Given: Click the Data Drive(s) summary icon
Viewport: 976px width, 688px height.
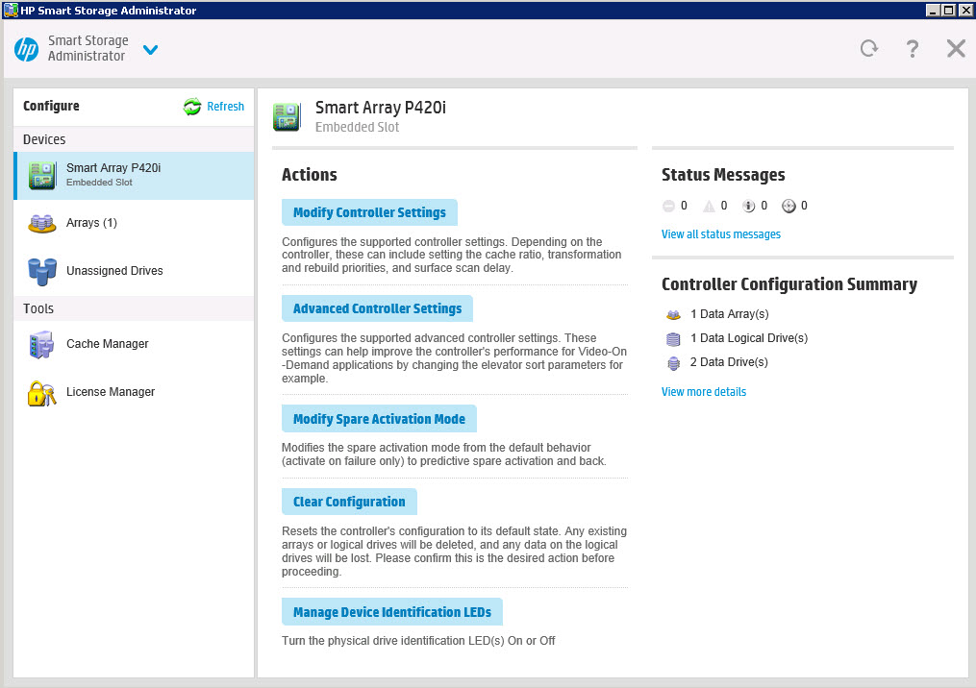Looking at the screenshot, I should pos(673,363).
